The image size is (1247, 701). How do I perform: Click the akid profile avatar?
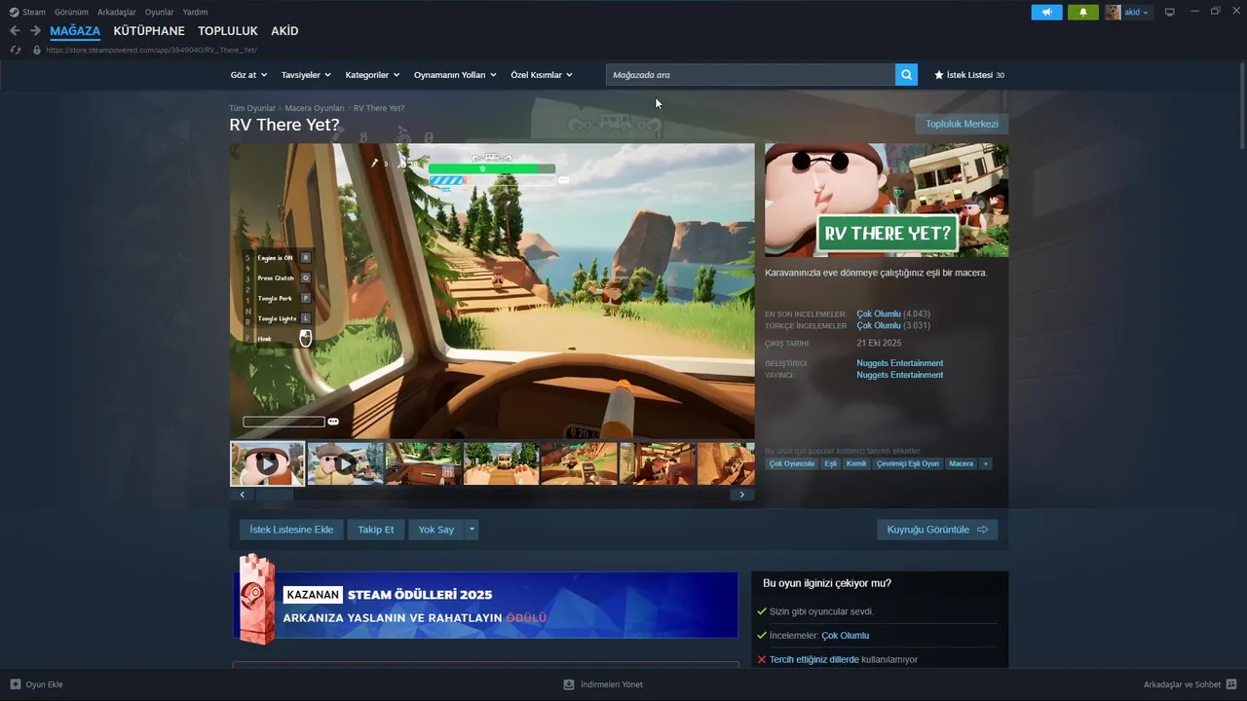pos(1113,12)
